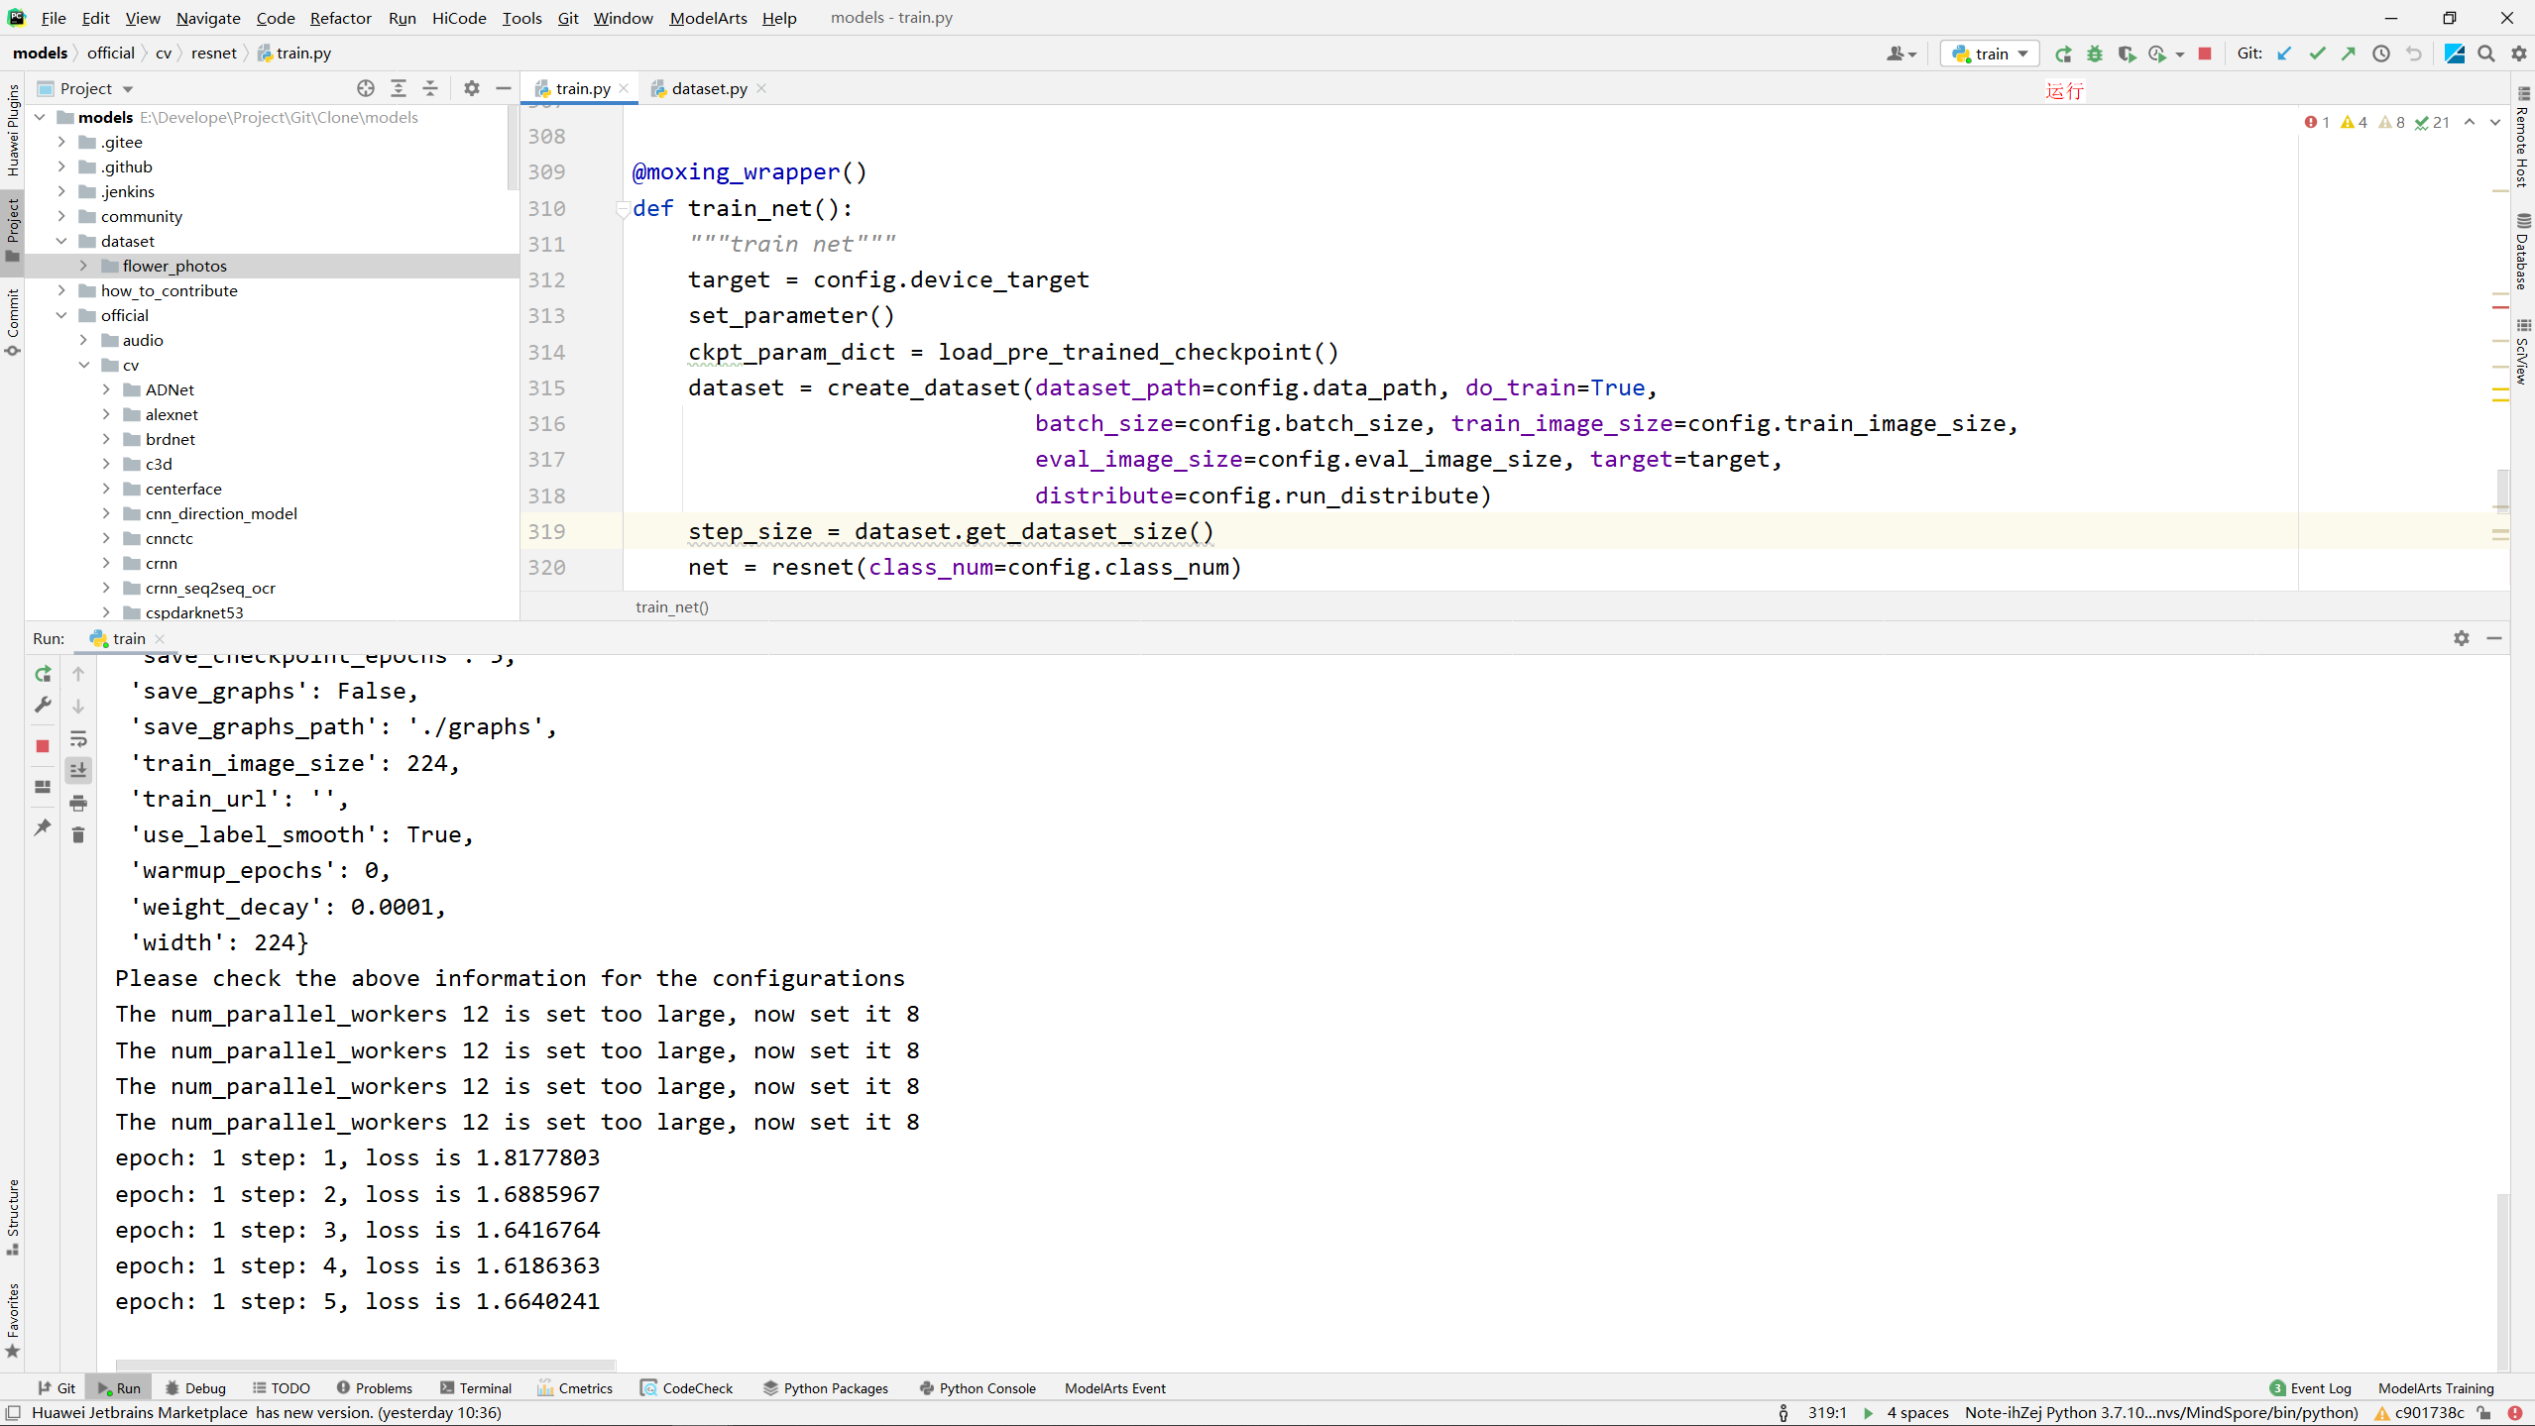Click the console horizontal scrollbar
This screenshot has width=2535, height=1426.
(365, 1365)
